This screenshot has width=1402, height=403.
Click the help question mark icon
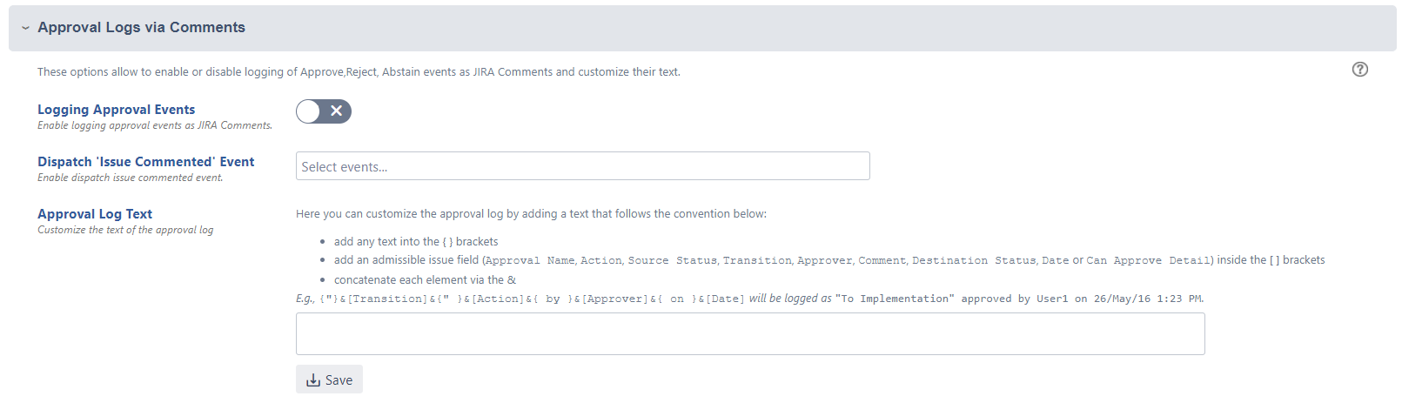pyautogui.click(x=1359, y=70)
